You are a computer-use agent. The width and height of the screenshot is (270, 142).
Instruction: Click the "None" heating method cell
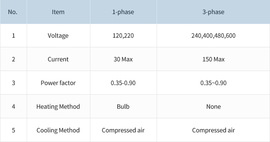tap(213, 107)
